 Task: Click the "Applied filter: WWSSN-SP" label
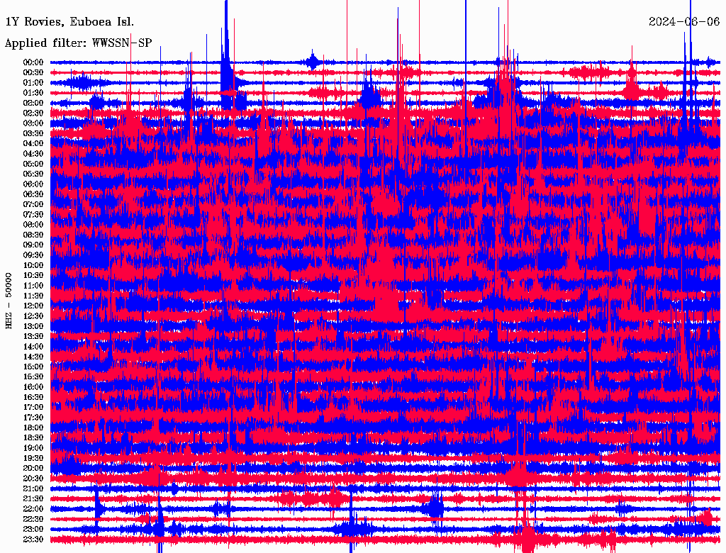(x=78, y=43)
